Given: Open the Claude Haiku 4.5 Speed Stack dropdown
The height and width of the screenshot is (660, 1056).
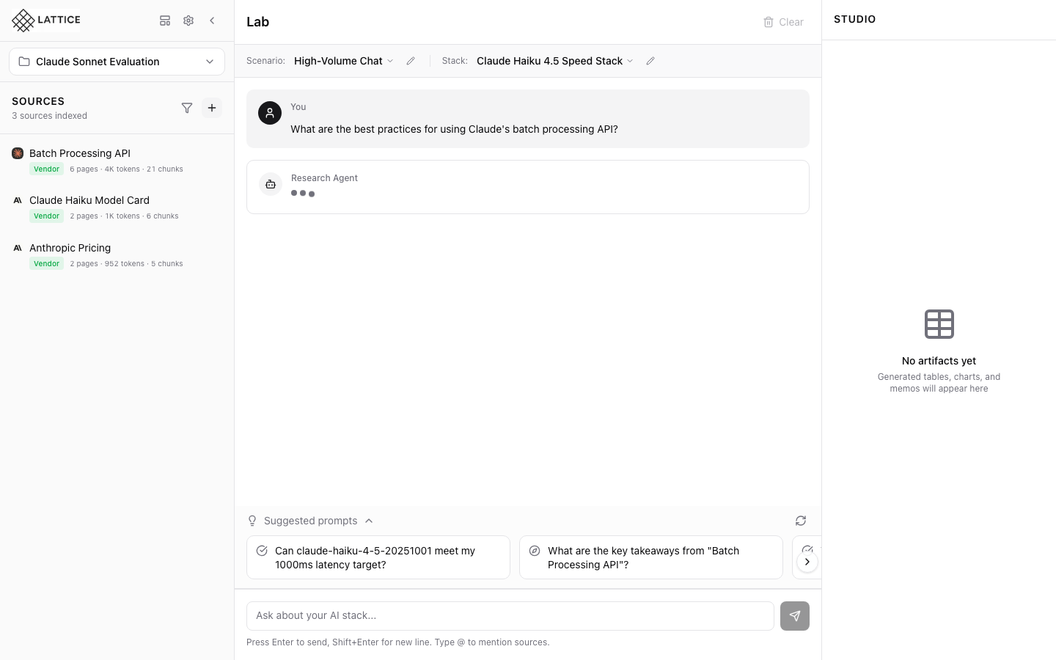Looking at the screenshot, I should point(554,61).
